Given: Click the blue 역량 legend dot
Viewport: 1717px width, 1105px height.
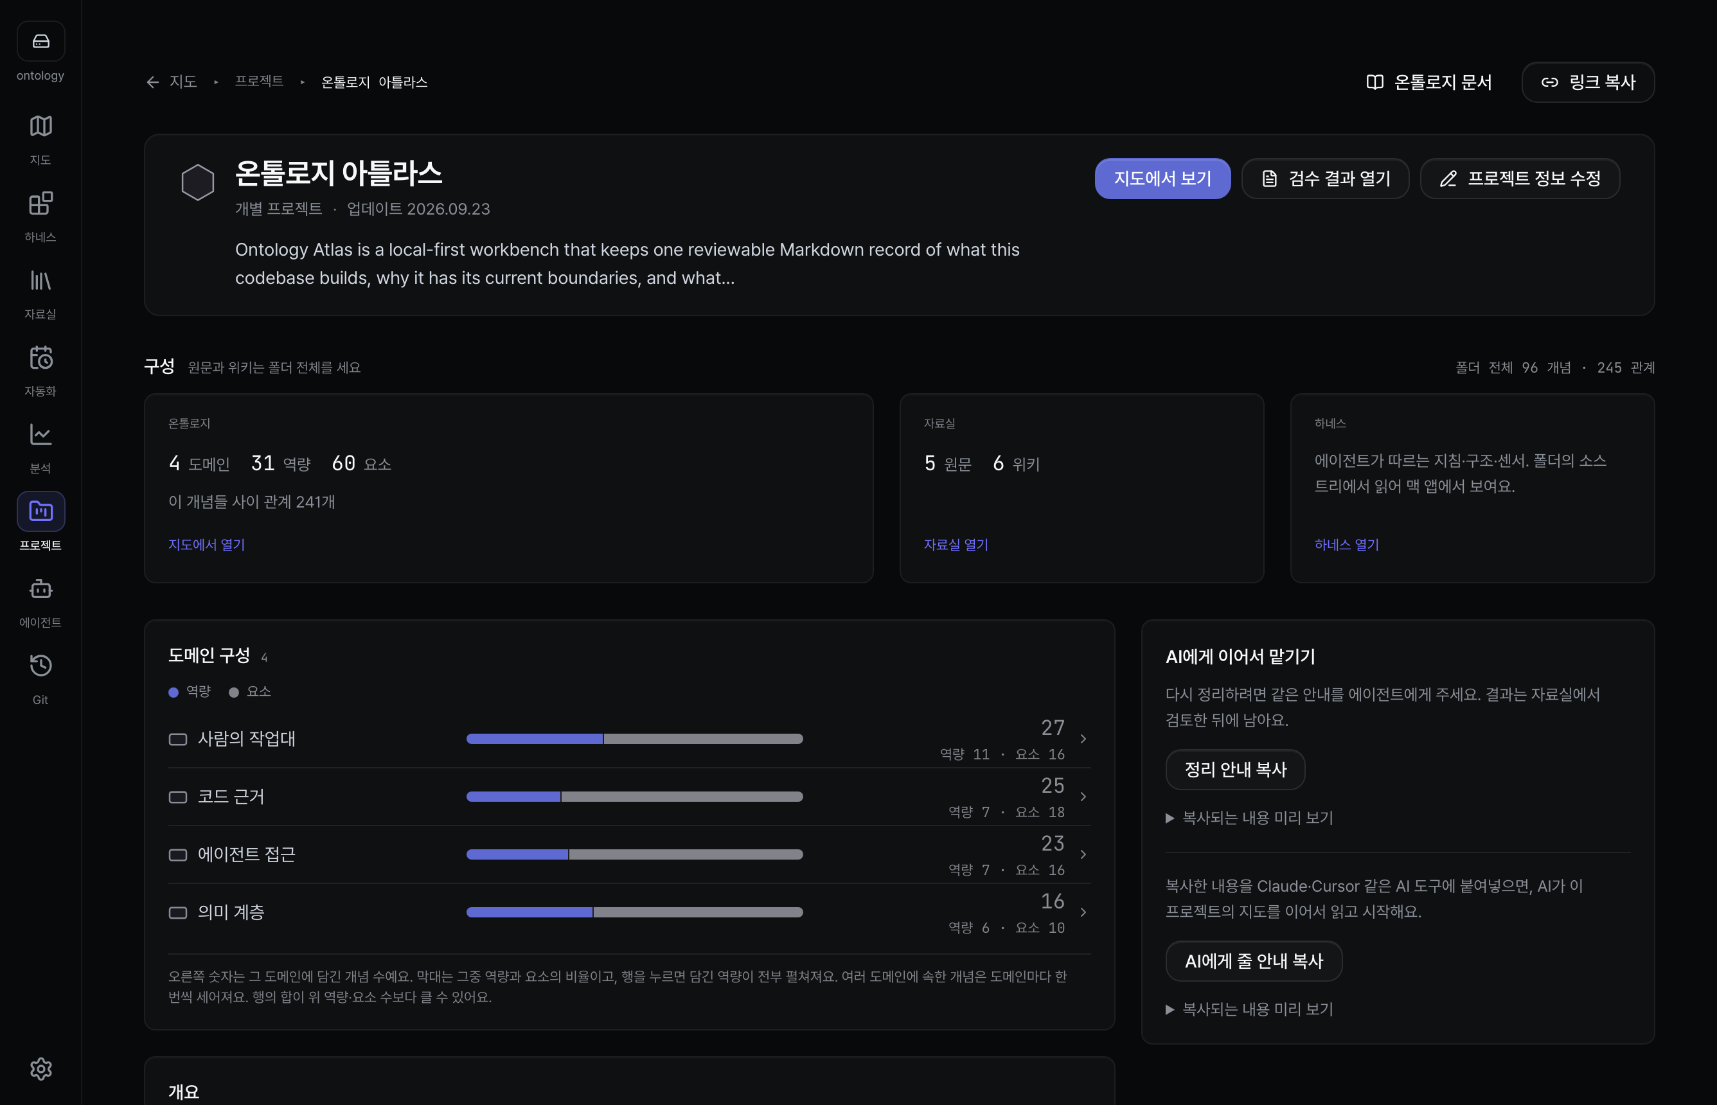Looking at the screenshot, I should pyautogui.click(x=173, y=693).
